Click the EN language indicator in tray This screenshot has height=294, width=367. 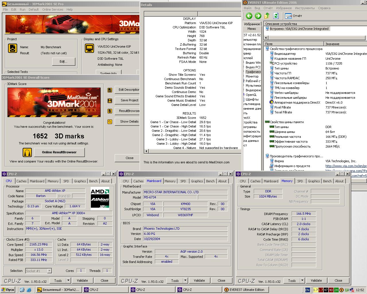tap(307, 290)
